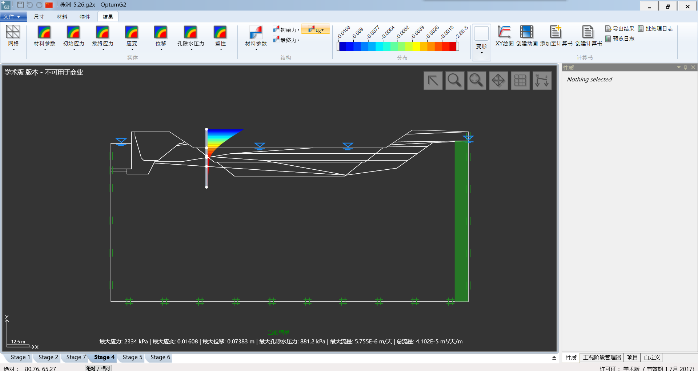Screen dimensions: 698x371
Task: Switch to Stage 7 tab
Action: coord(76,357)
